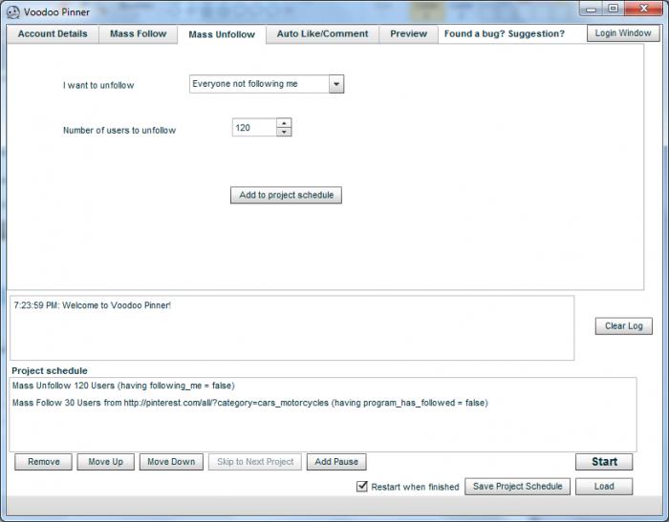
Task: Click the Start button
Action: pyautogui.click(x=604, y=462)
